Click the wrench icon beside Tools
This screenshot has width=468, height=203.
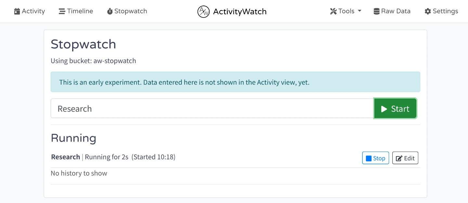pos(333,11)
